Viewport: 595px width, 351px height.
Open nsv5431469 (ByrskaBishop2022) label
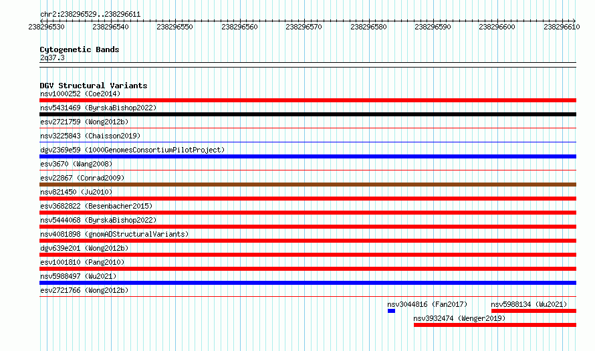[x=98, y=108]
